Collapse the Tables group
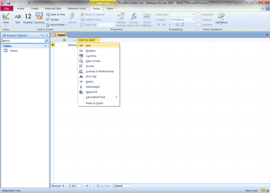270x193 pixels. pyautogui.click(x=45, y=46)
